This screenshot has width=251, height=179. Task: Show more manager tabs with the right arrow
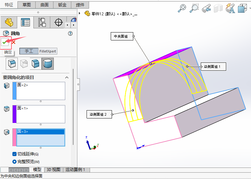click(73, 25)
